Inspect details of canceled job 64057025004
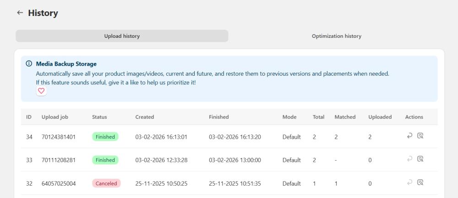Screen dimensions: 458x198 (420, 182)
